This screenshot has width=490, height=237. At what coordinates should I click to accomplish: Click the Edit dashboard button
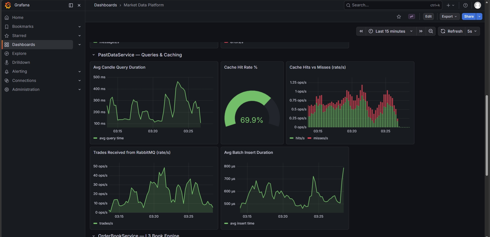tap(428, 17)
